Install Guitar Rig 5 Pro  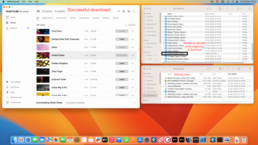coord(122,87)
